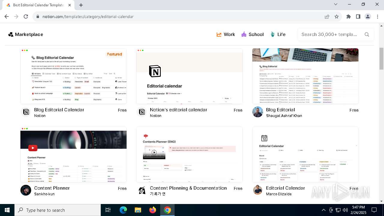View site information lock icon
This screenshot has width=384, height=216.
point(38,16)
